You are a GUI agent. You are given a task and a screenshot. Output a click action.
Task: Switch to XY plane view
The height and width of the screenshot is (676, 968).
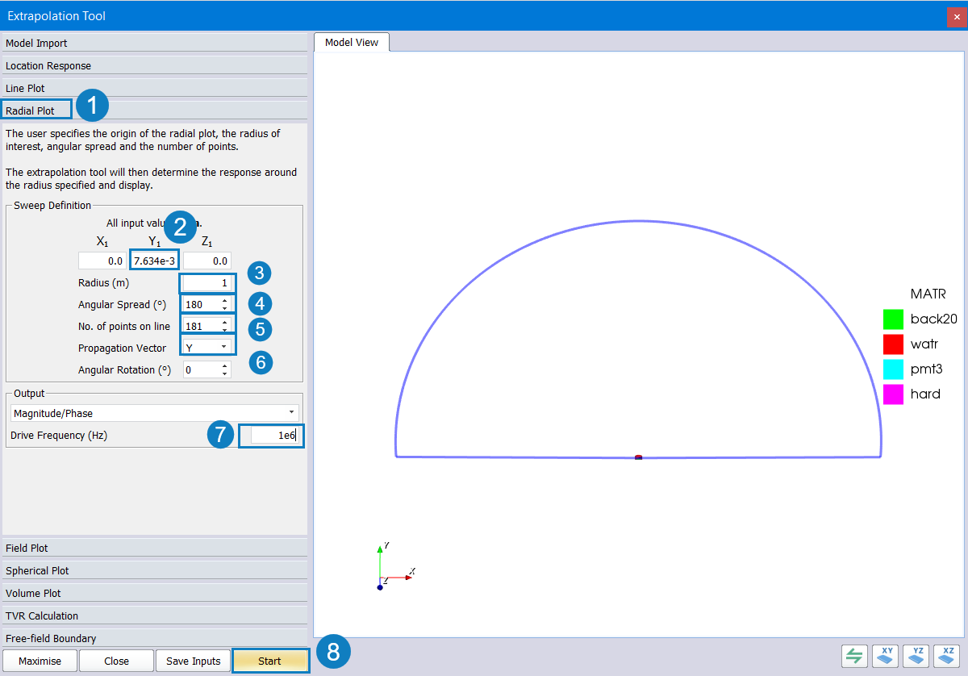coord(886,656)
